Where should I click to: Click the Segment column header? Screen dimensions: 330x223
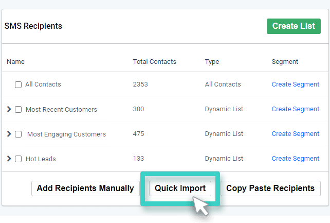(285, 62)
